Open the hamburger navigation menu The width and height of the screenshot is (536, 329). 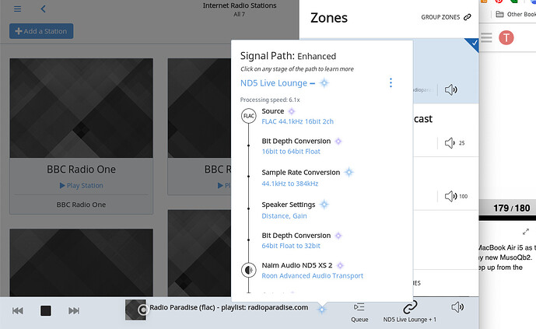click(17, 9)
